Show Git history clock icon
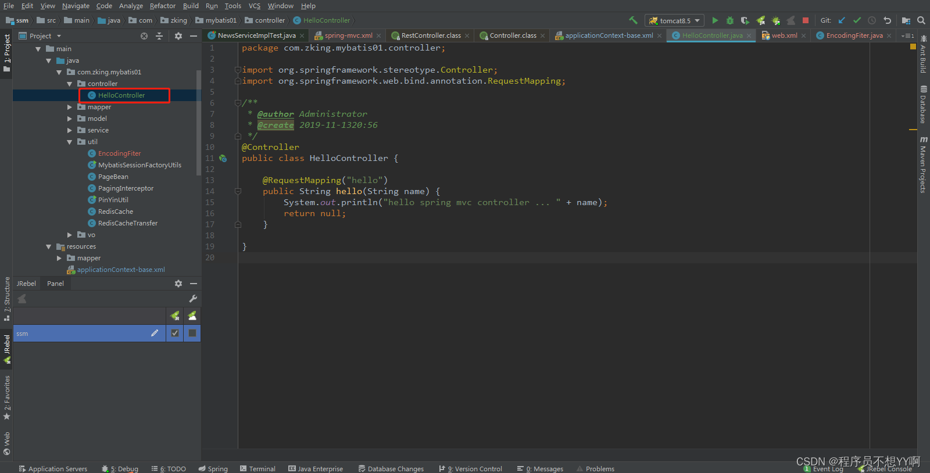930x473 pixels. point(872,20)
